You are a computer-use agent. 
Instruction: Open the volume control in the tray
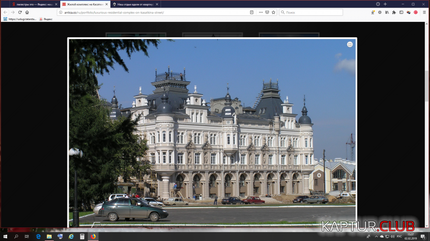click(x=392, y=237)
